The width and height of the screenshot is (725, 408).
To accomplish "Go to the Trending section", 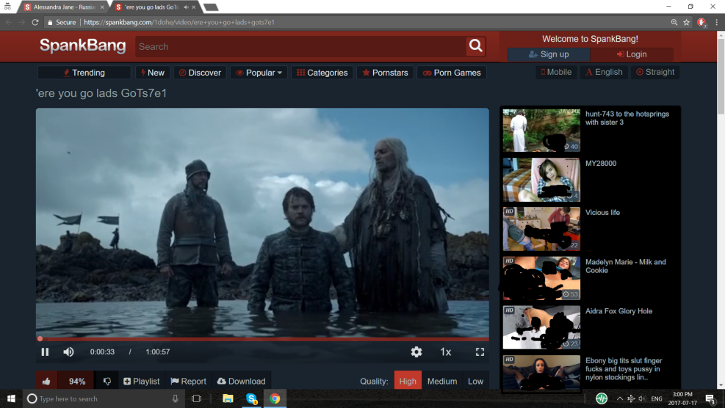I will tap(84, 73).
